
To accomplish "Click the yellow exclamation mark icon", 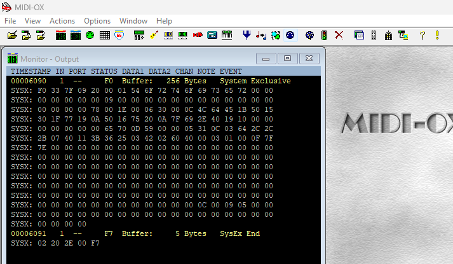I will 437,36.
